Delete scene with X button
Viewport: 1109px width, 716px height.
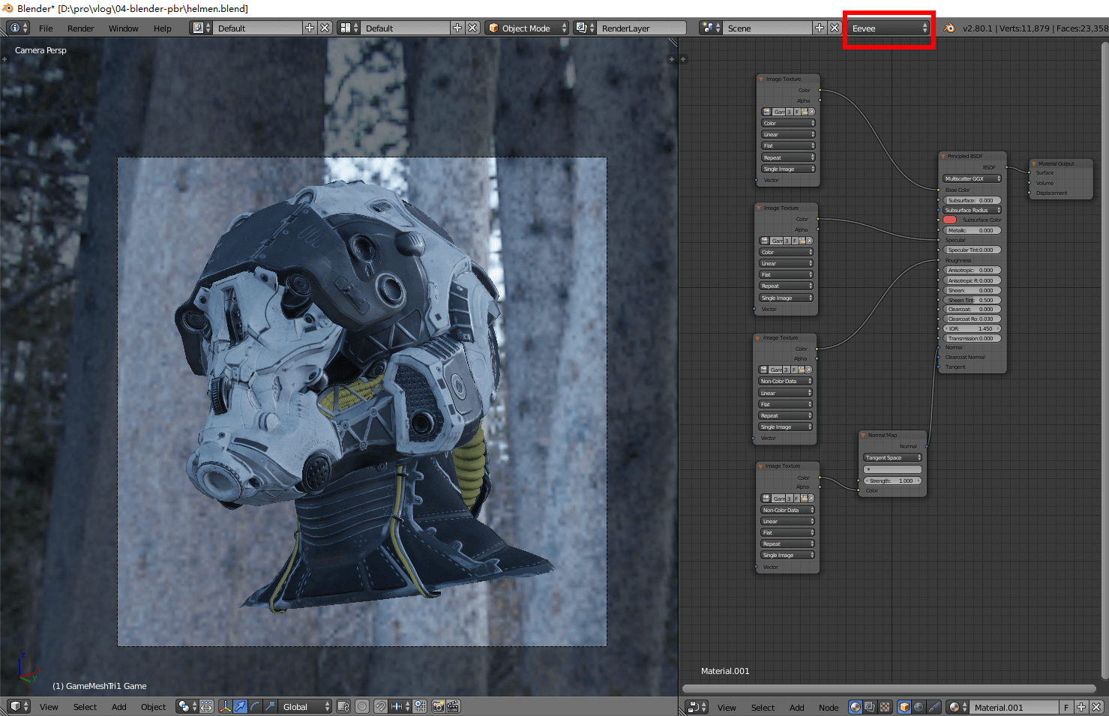pyautogui.click(x=835, y=28)
